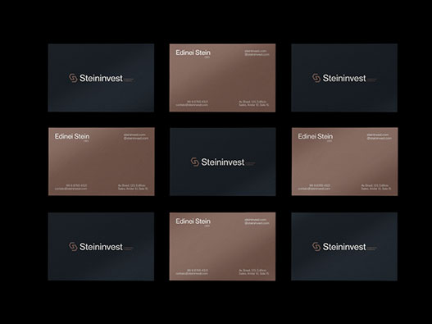Click the phone and email on top-middle card
The image size is (432, 324).
(x=192, y=103)
